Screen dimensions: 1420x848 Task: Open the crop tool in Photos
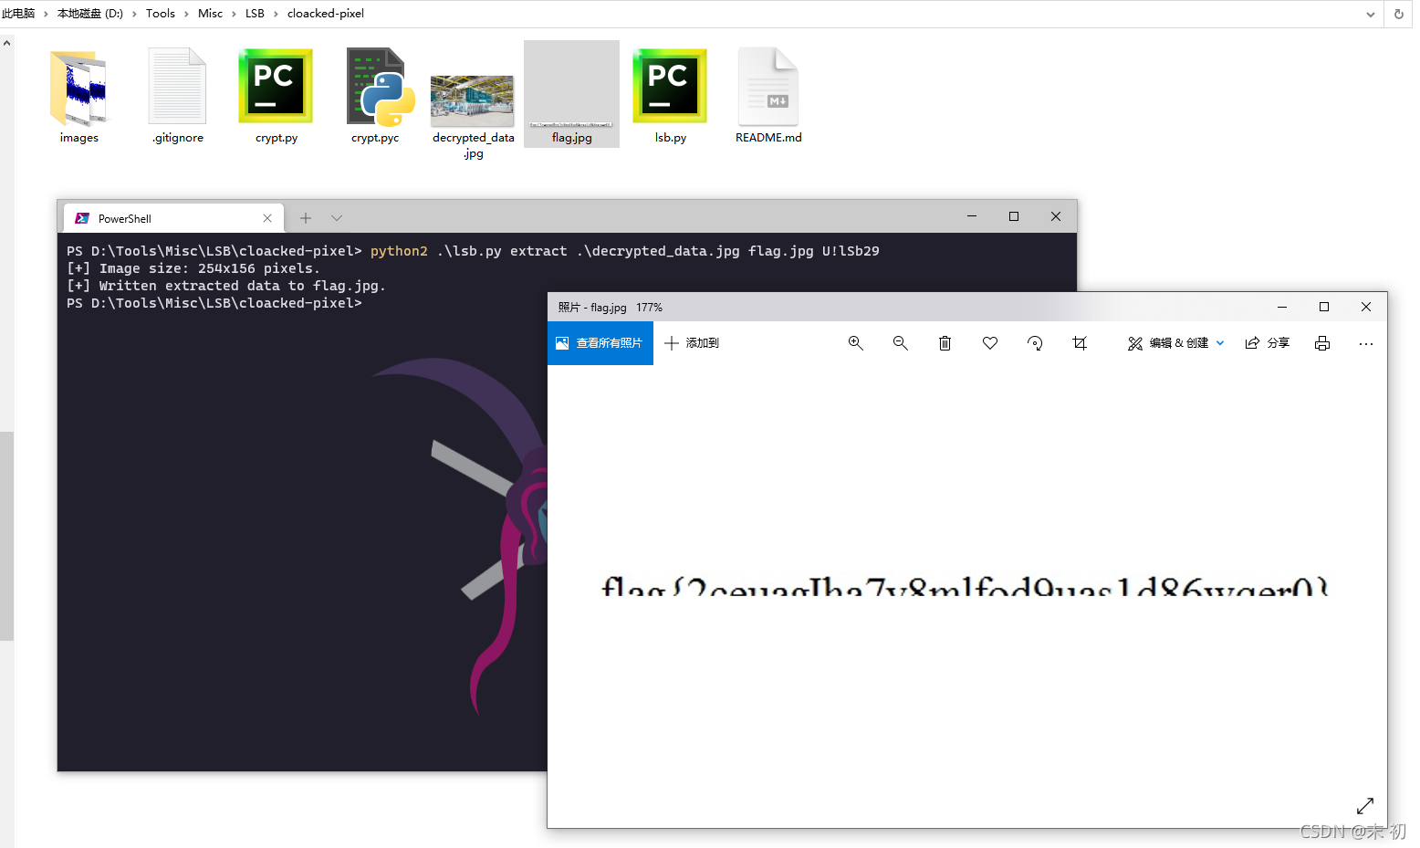1080,343
